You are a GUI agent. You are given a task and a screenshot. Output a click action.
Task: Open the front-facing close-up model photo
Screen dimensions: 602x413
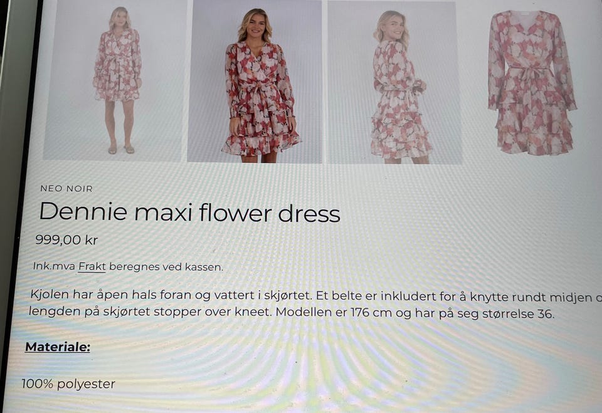pyautogui.click(x=255, y=81)
